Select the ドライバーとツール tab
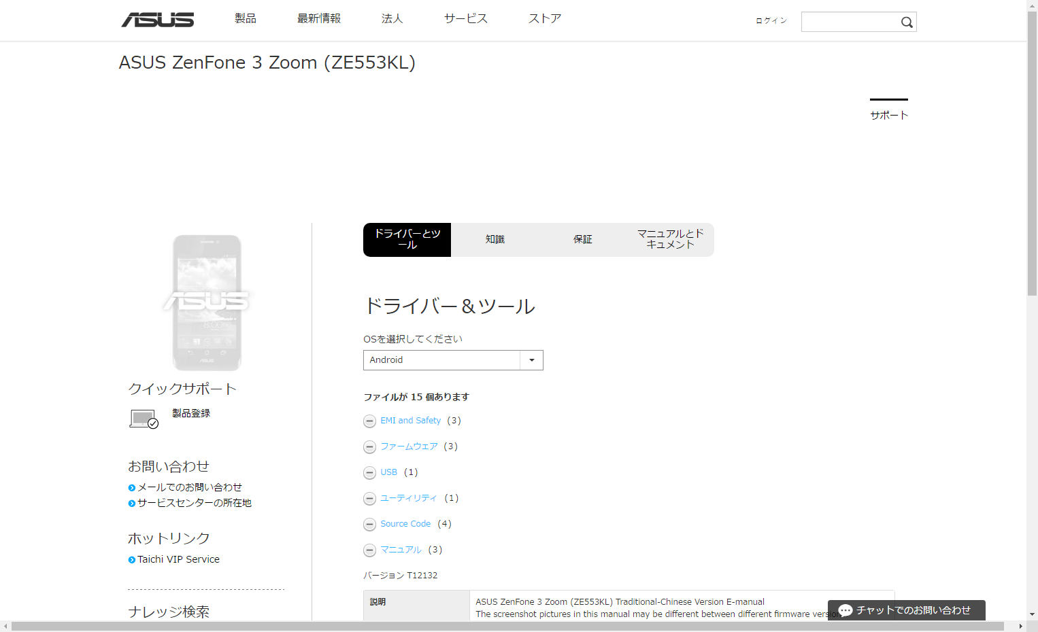The width and height of the screenshot is (1038, 632). 407,240
